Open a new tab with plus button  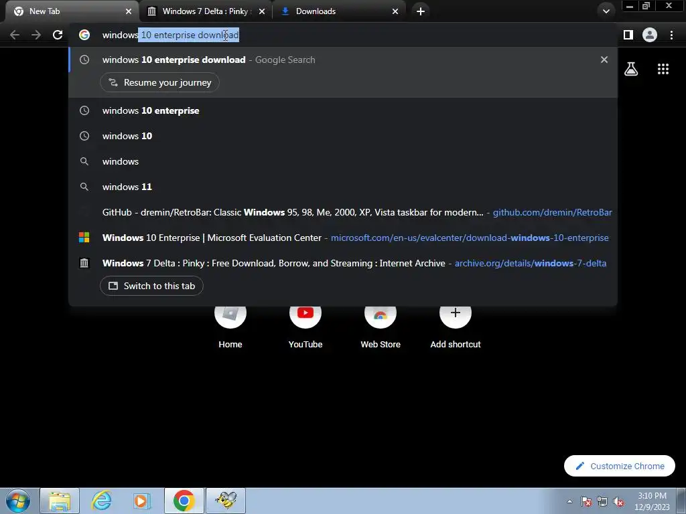click(421, 11)
